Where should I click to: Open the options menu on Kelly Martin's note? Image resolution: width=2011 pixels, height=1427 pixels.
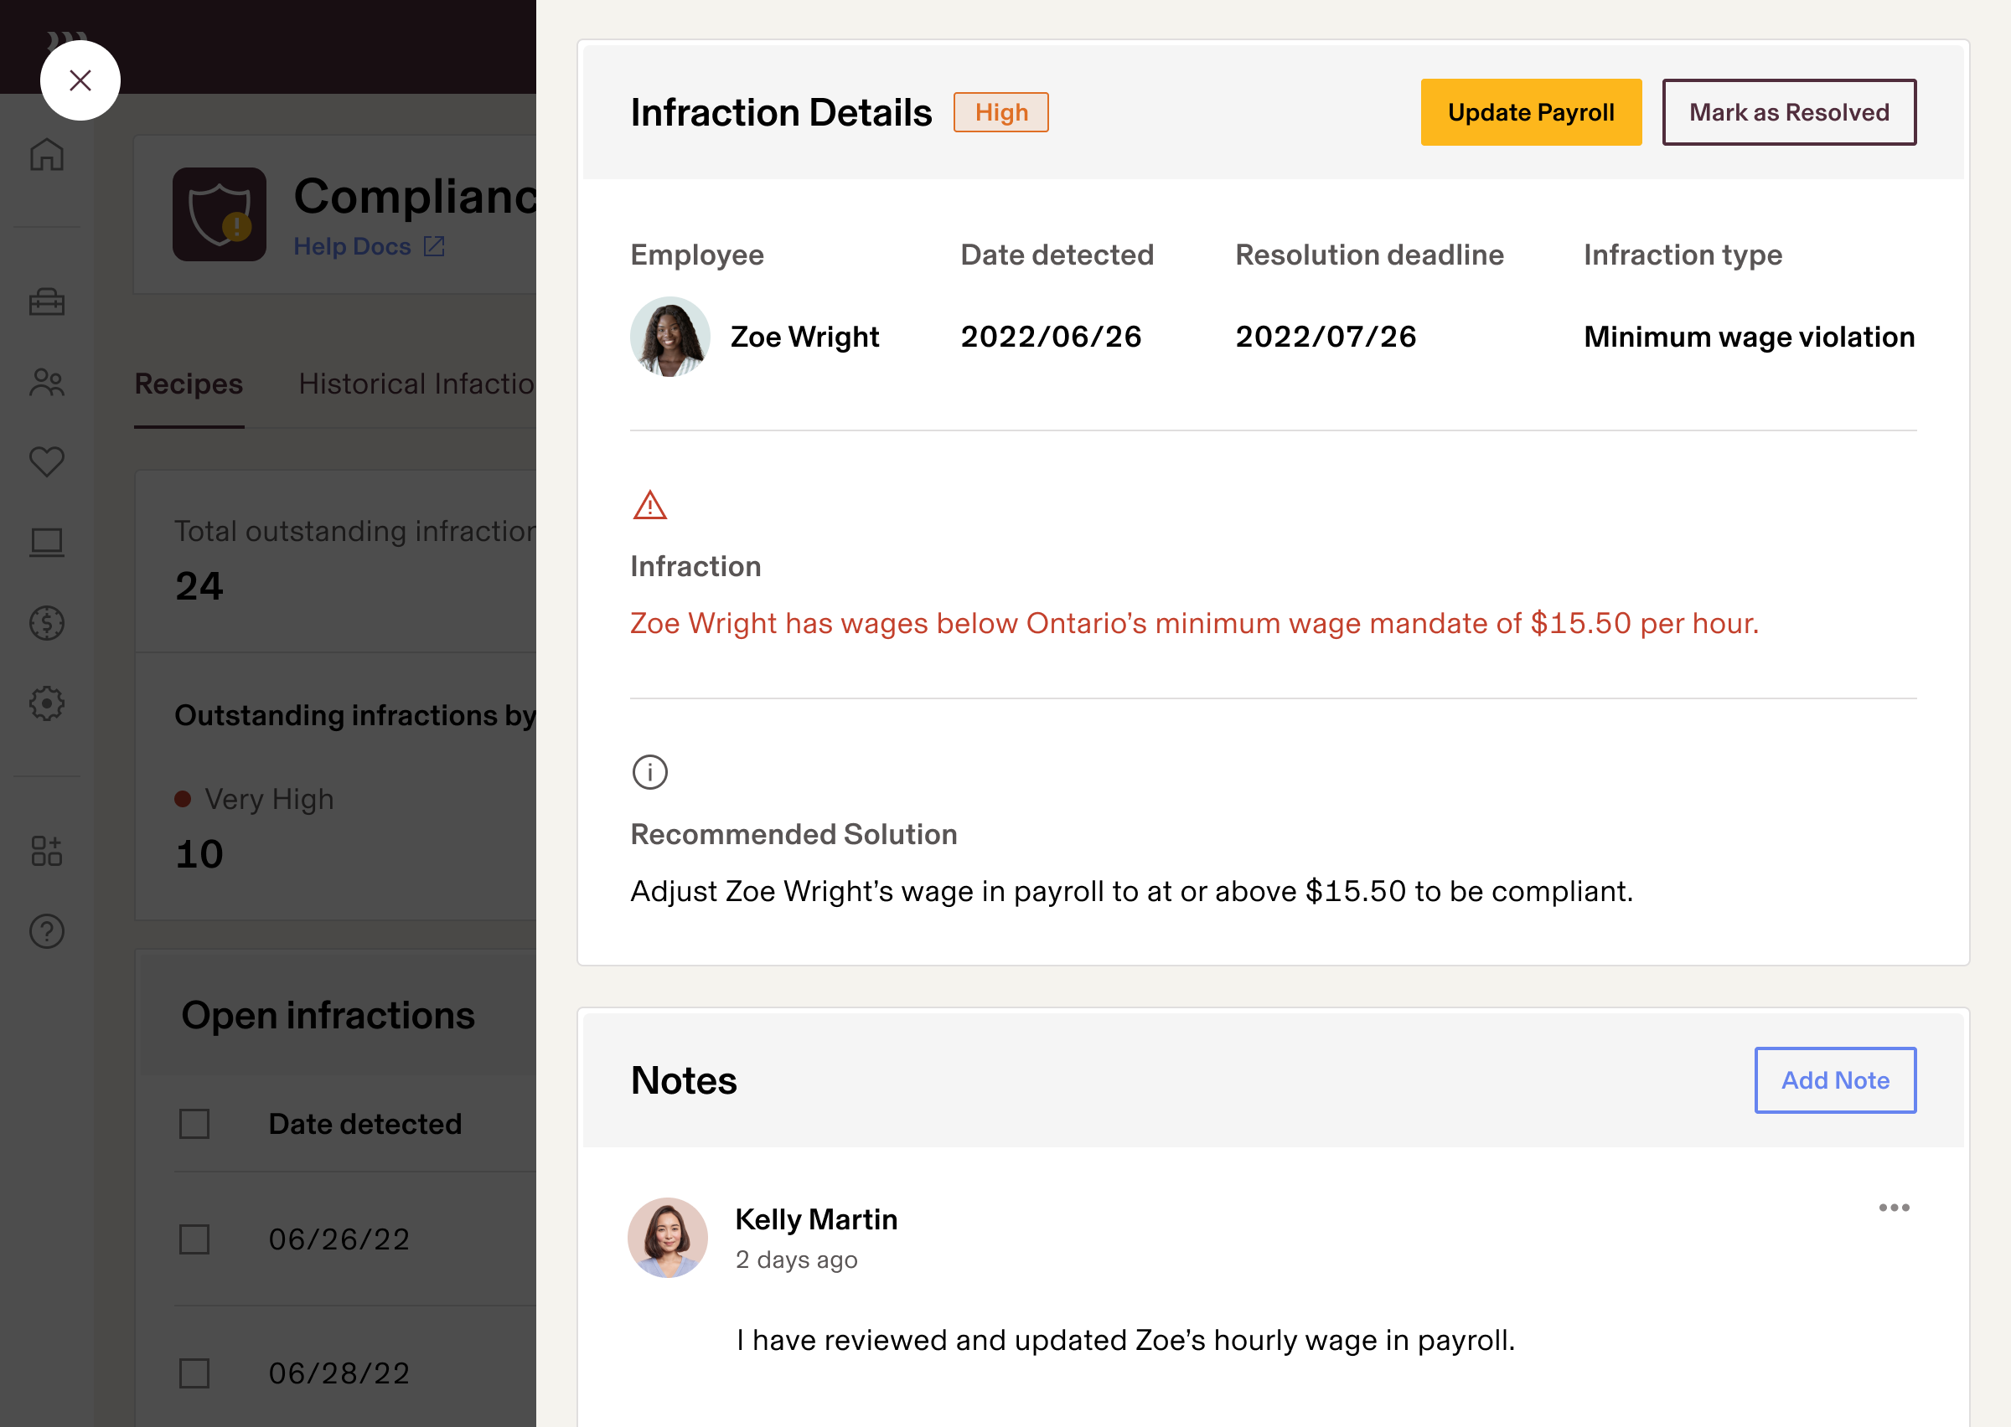(1893, 1208)
